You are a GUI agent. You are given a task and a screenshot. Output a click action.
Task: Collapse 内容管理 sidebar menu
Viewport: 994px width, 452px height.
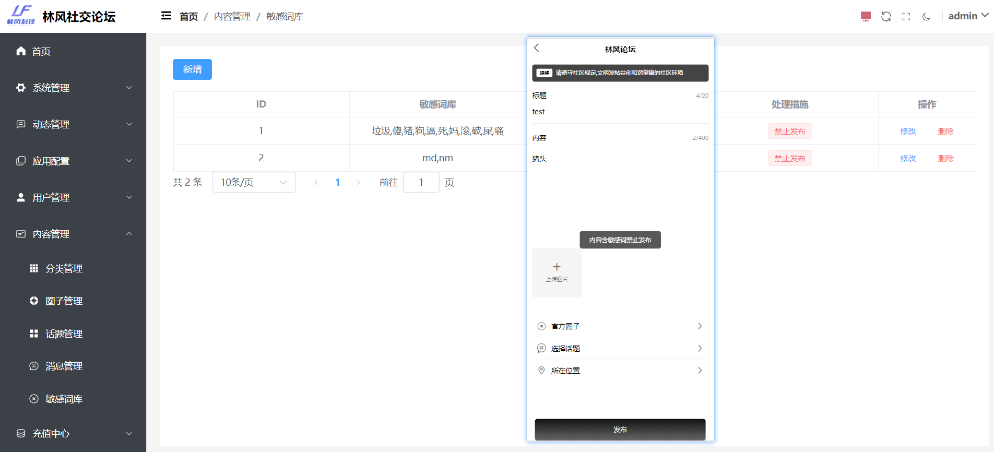73,234
